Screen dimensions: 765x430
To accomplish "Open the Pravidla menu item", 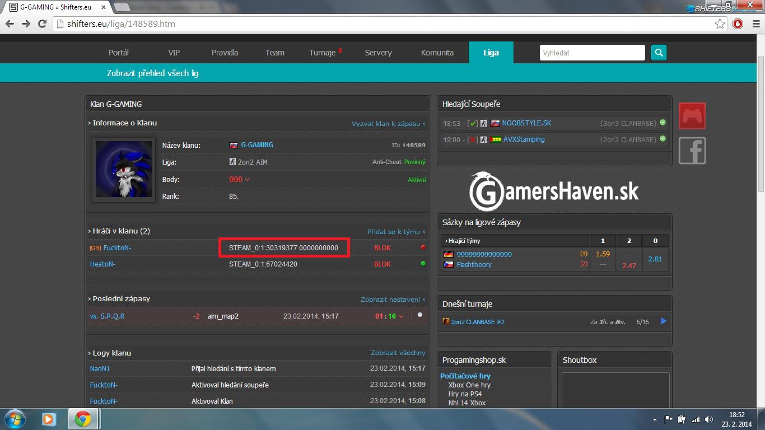I will pos(225,53).
